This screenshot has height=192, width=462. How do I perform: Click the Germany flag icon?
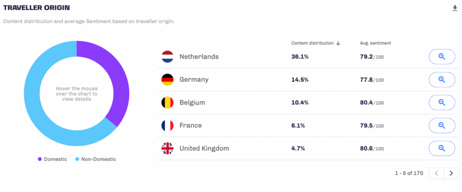(x=167, y=79)
